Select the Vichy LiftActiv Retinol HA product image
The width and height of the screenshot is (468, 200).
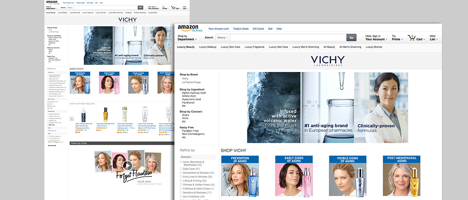(84, 114)
